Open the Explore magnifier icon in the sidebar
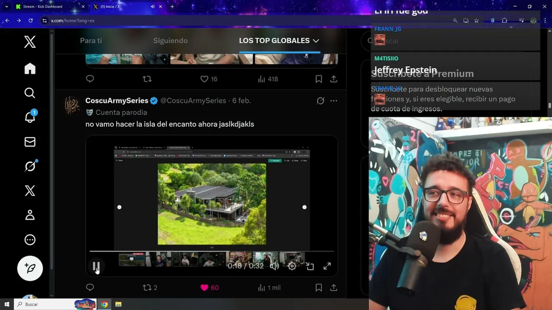This screenshot has height=310, width=552. click(x=30, y=93)
